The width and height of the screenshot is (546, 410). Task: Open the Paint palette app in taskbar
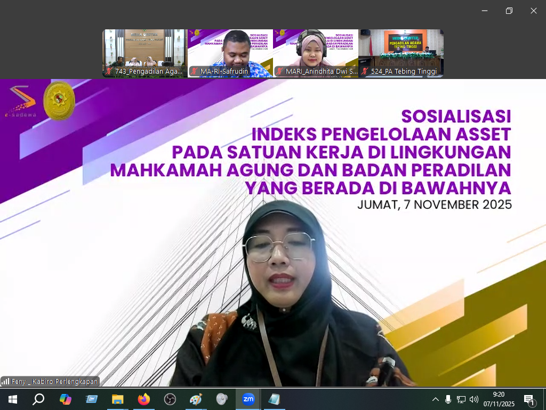[x=196, y=399]
